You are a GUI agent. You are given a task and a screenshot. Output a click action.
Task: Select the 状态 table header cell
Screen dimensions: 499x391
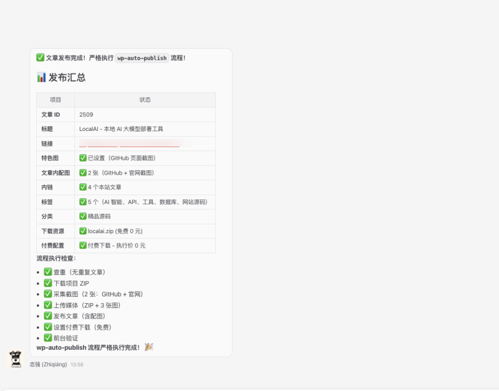(x=147, y=100)
